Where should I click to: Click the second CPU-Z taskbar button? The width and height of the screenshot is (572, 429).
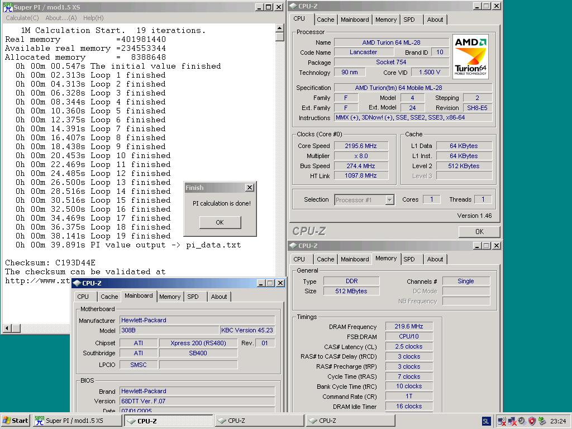click(259, 421)
